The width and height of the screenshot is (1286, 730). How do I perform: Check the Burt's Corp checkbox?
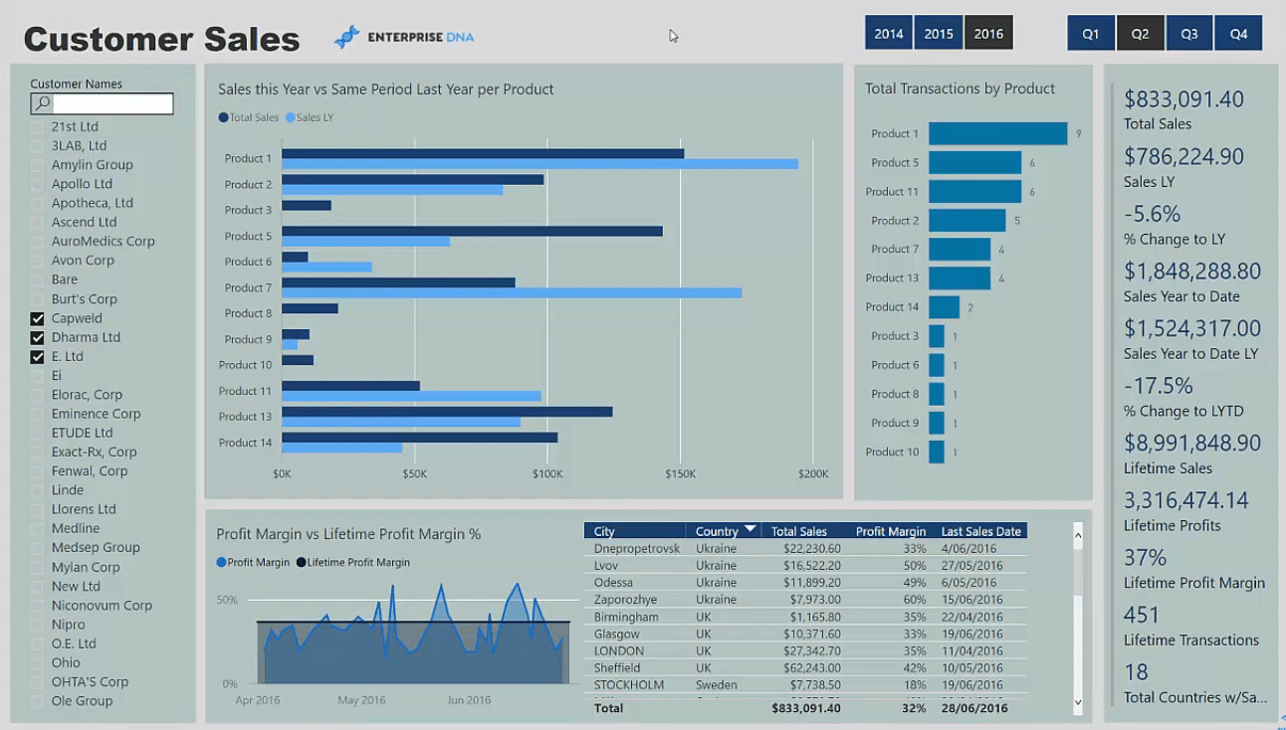pos(37,298)
